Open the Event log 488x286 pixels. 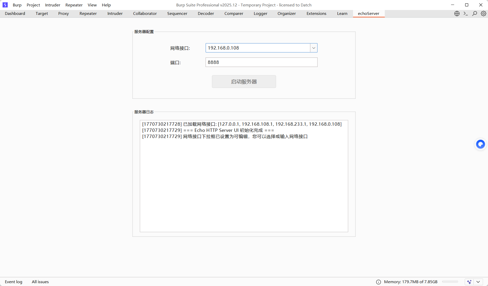14,282
